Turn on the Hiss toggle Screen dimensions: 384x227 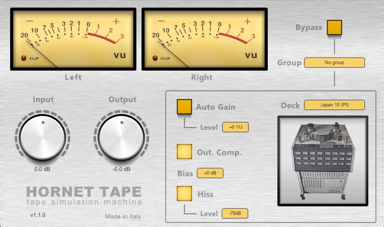point(184,194)
